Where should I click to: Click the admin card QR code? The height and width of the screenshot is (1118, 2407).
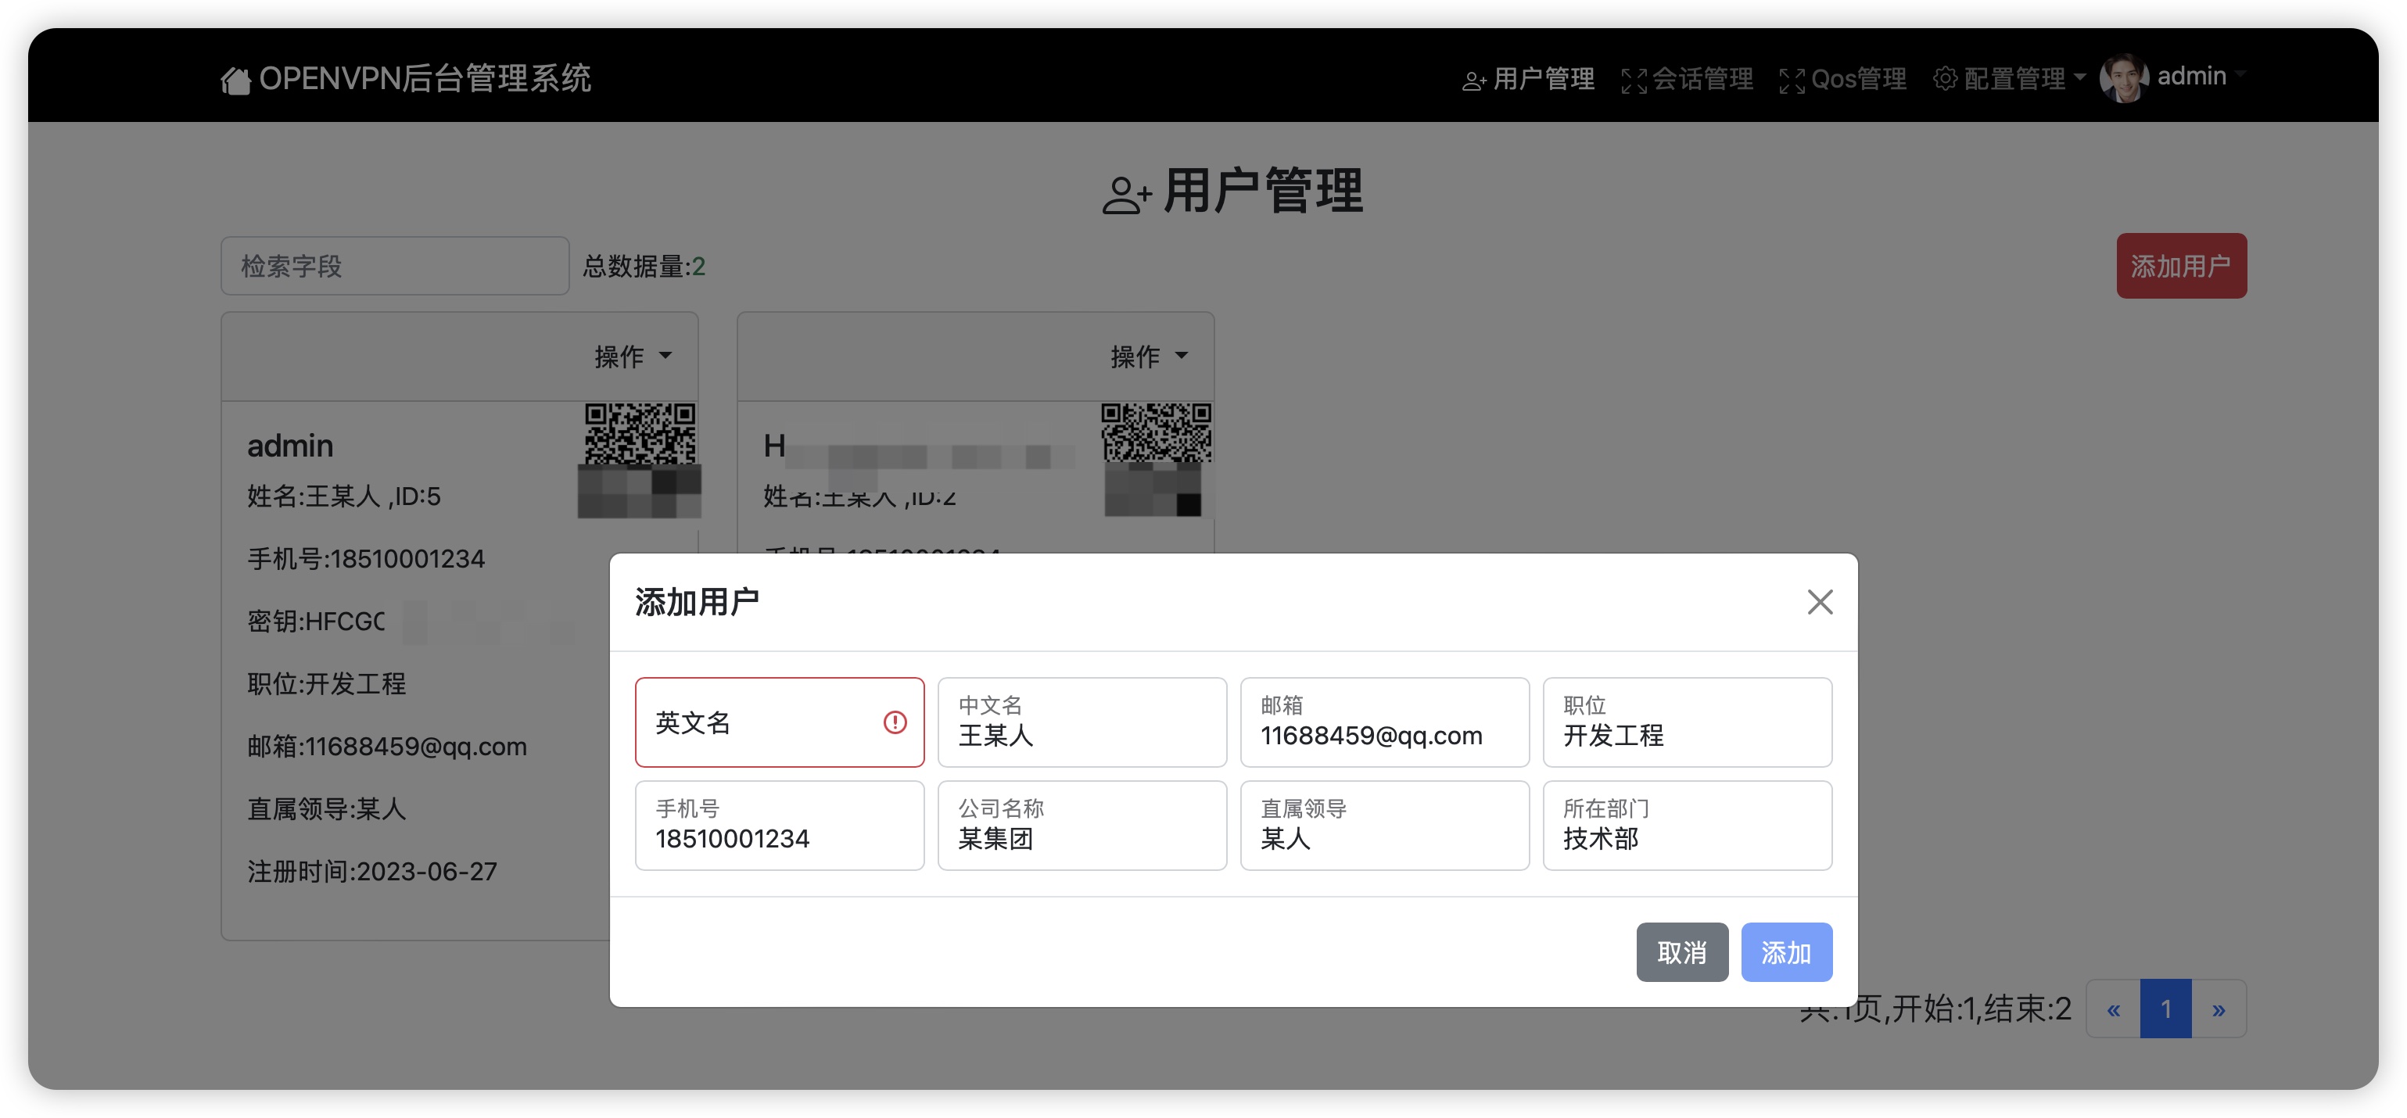coord(640,433)
